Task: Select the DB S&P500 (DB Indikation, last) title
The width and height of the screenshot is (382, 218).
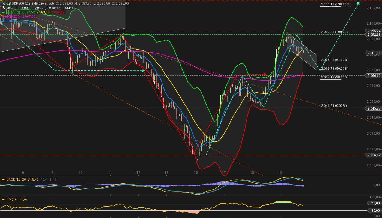Action: pos(30,4)
